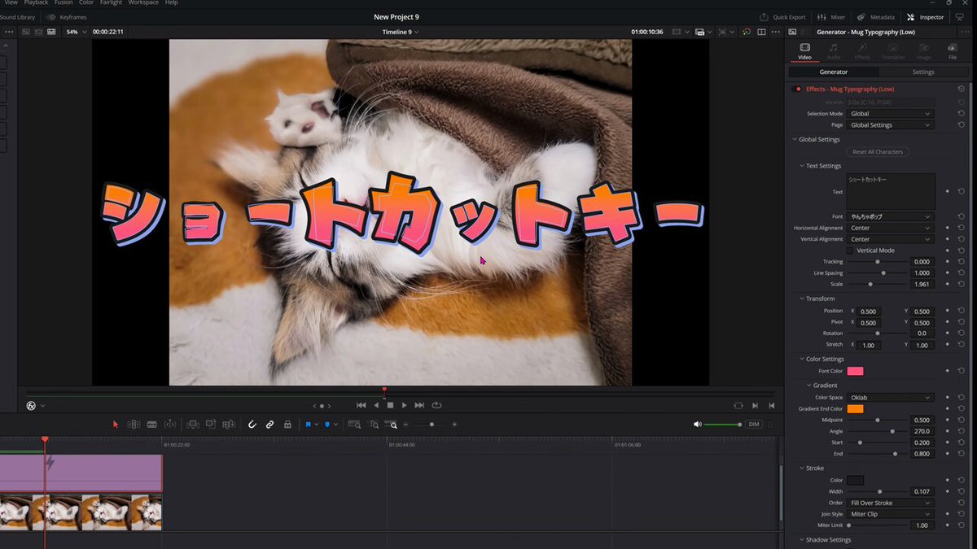Click the Font Color swatch
Image resolution: width=977 pixels, height=549 pixels.
click(855, 371)
